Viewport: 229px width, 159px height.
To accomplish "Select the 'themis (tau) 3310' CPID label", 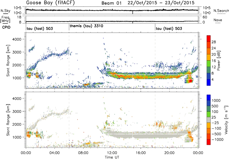I will point(86,26).
